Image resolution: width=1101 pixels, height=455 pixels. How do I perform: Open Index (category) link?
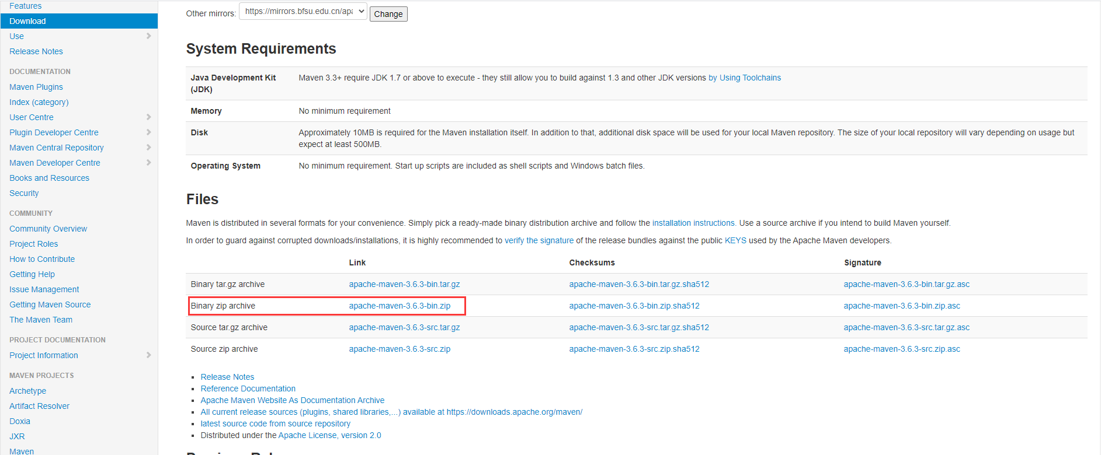coord(39,102)
